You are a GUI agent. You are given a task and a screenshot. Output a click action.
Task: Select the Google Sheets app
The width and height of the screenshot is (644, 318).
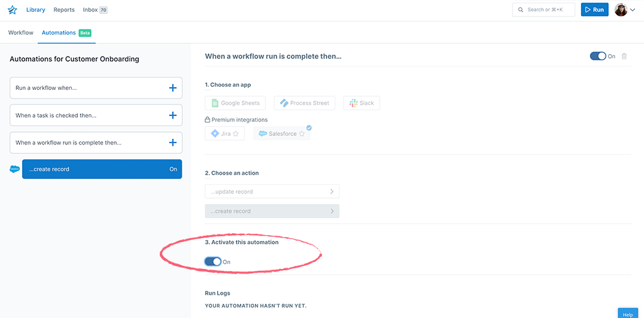point(235,103)
